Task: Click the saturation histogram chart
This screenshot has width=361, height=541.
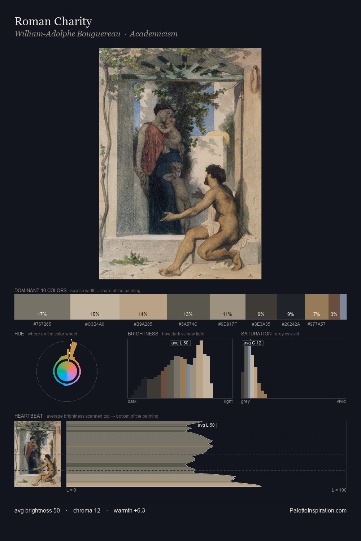Action: click(x=293, y=369)
